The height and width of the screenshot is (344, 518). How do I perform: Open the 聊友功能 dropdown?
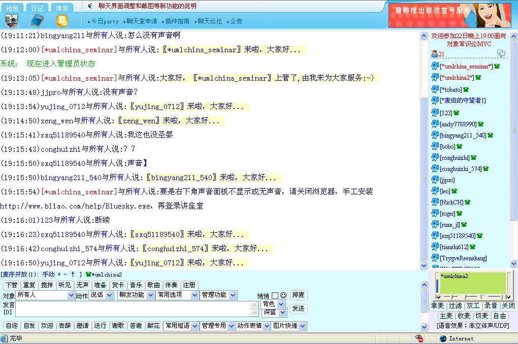tap(136, 295)
